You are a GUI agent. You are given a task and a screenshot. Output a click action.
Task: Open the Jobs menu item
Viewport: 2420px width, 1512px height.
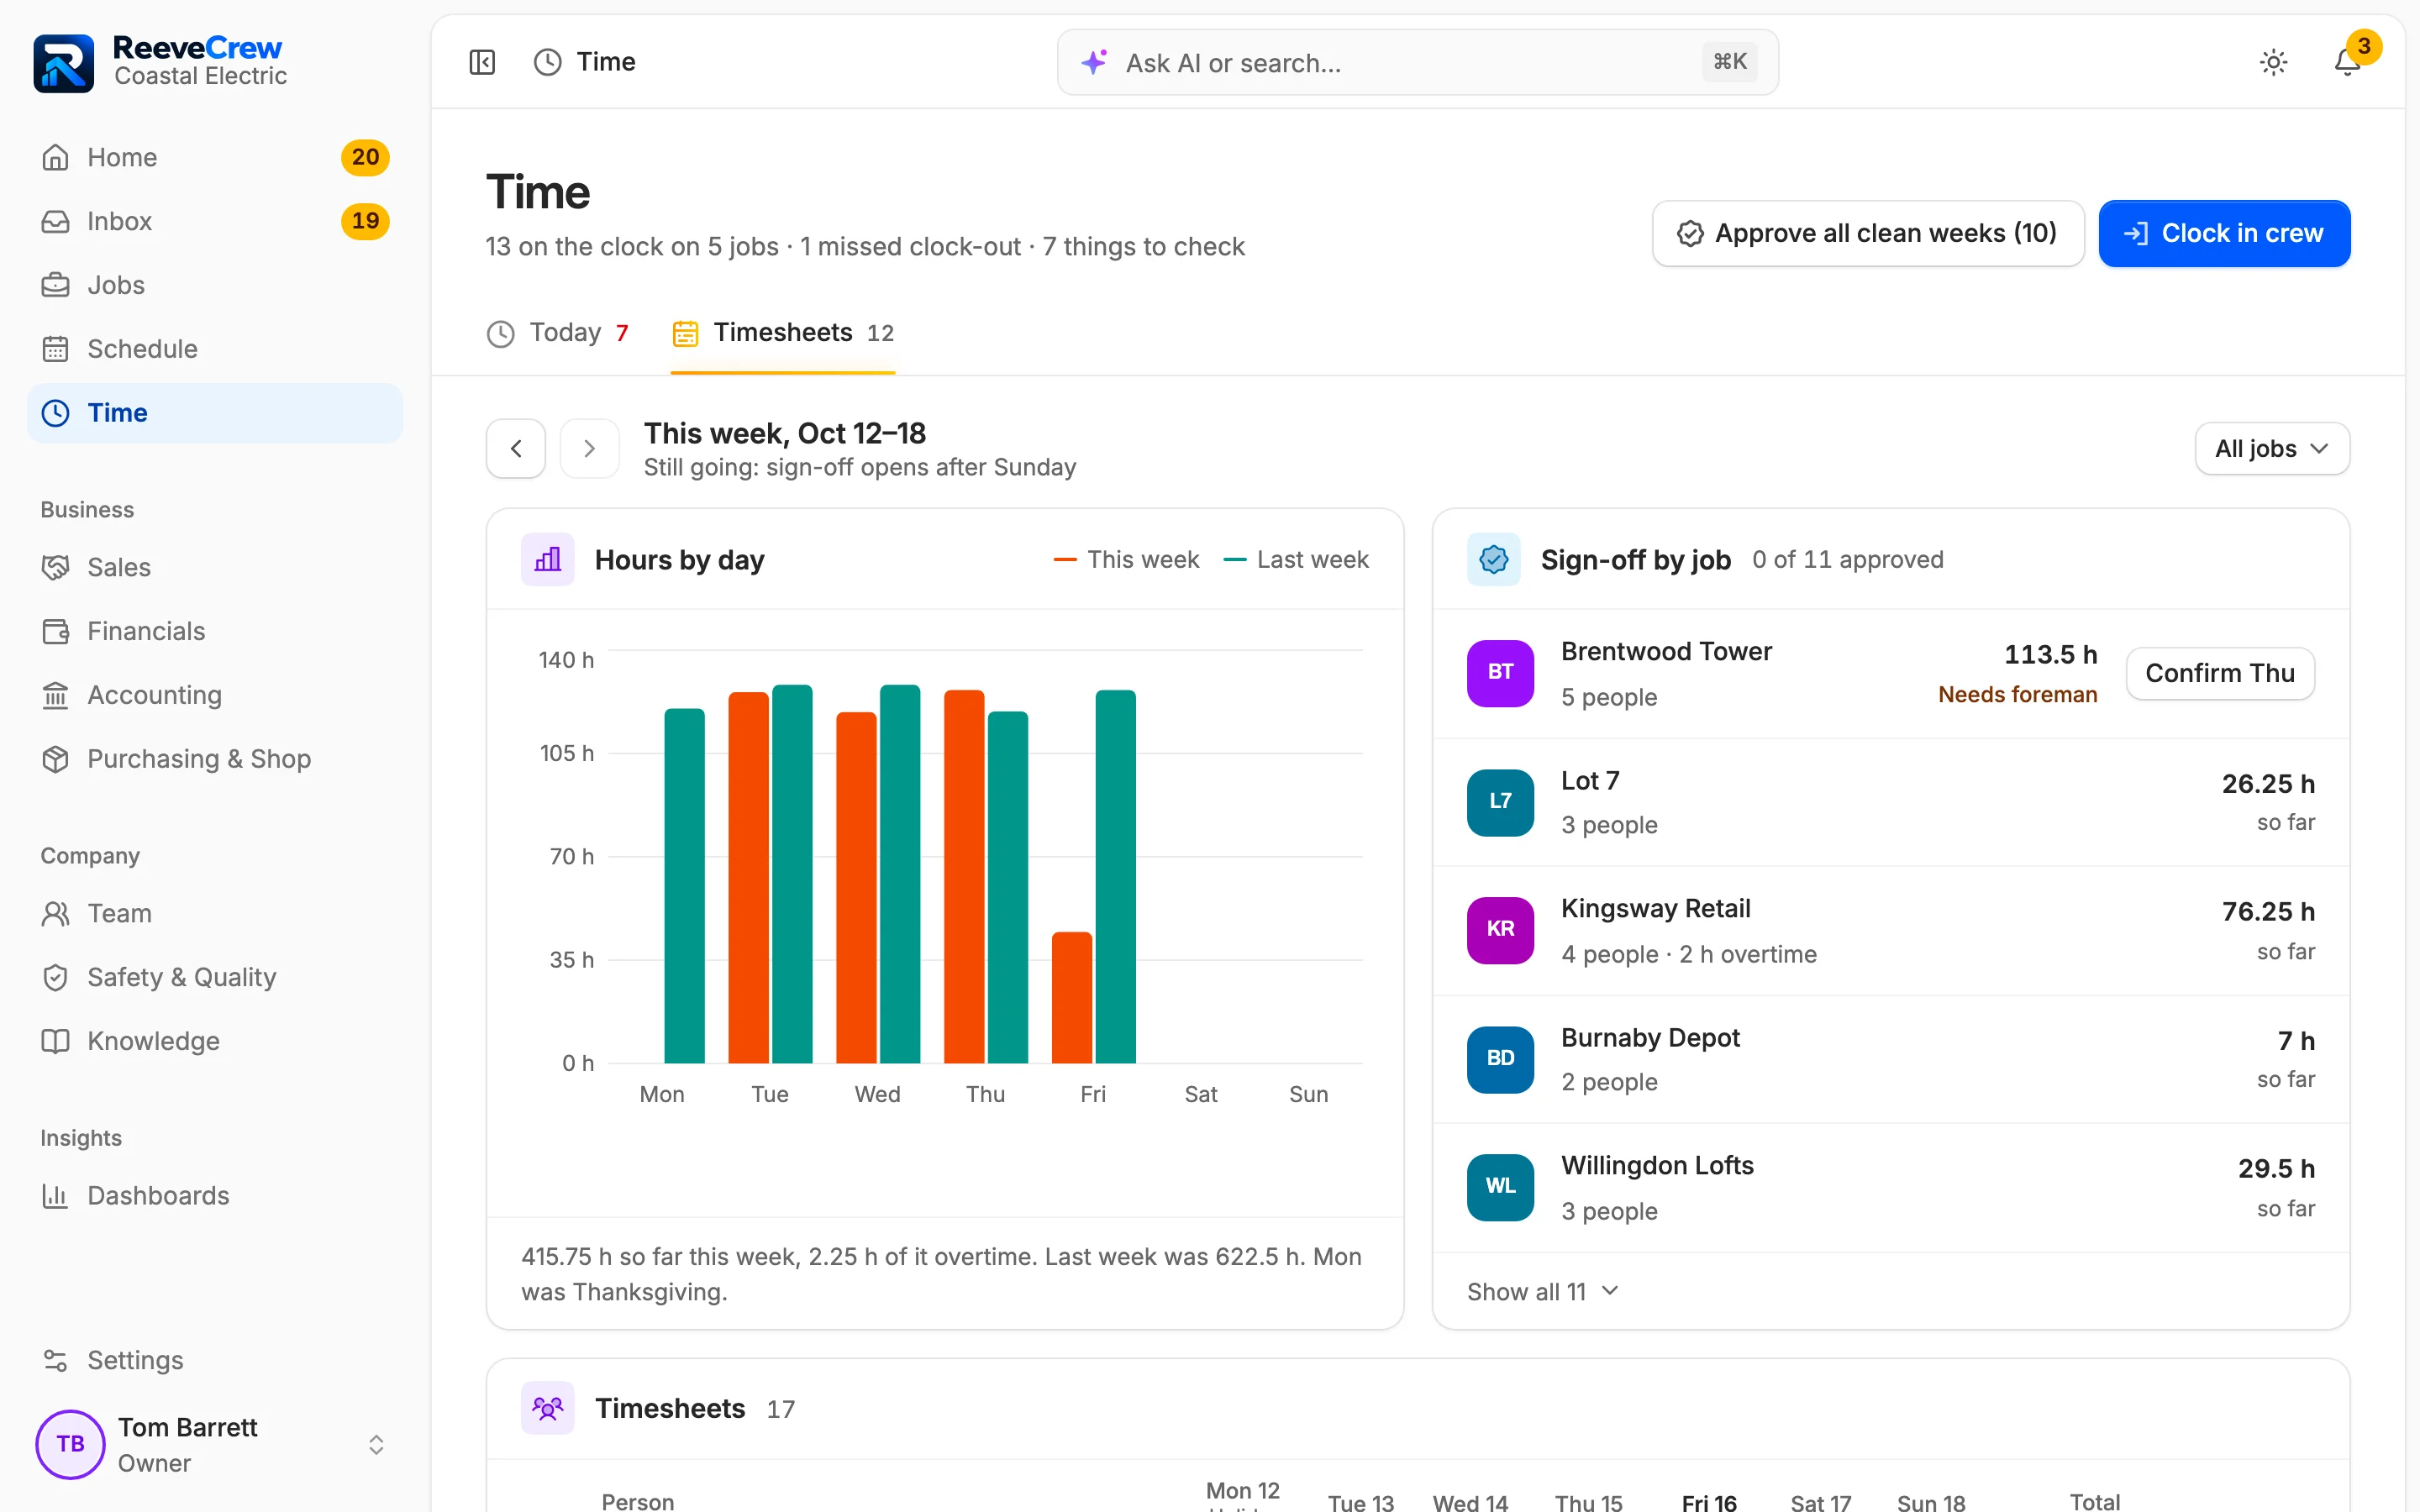tap(215, 285)
